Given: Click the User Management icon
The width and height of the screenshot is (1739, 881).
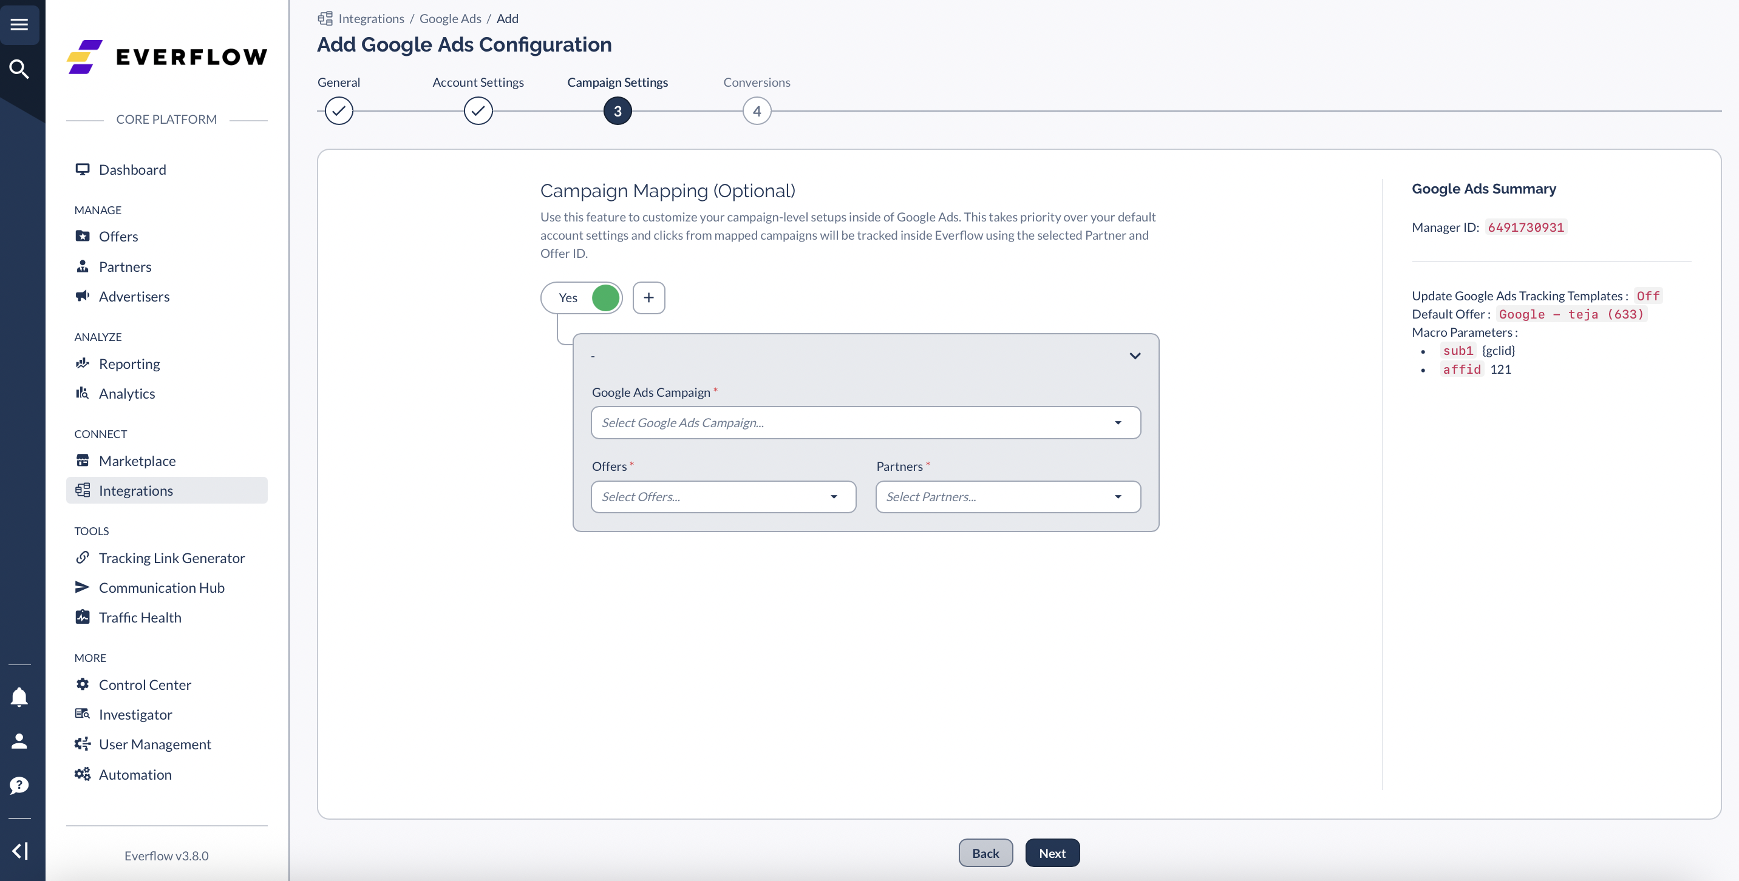Looking at the screenshot, I should [x=83, y=744].
